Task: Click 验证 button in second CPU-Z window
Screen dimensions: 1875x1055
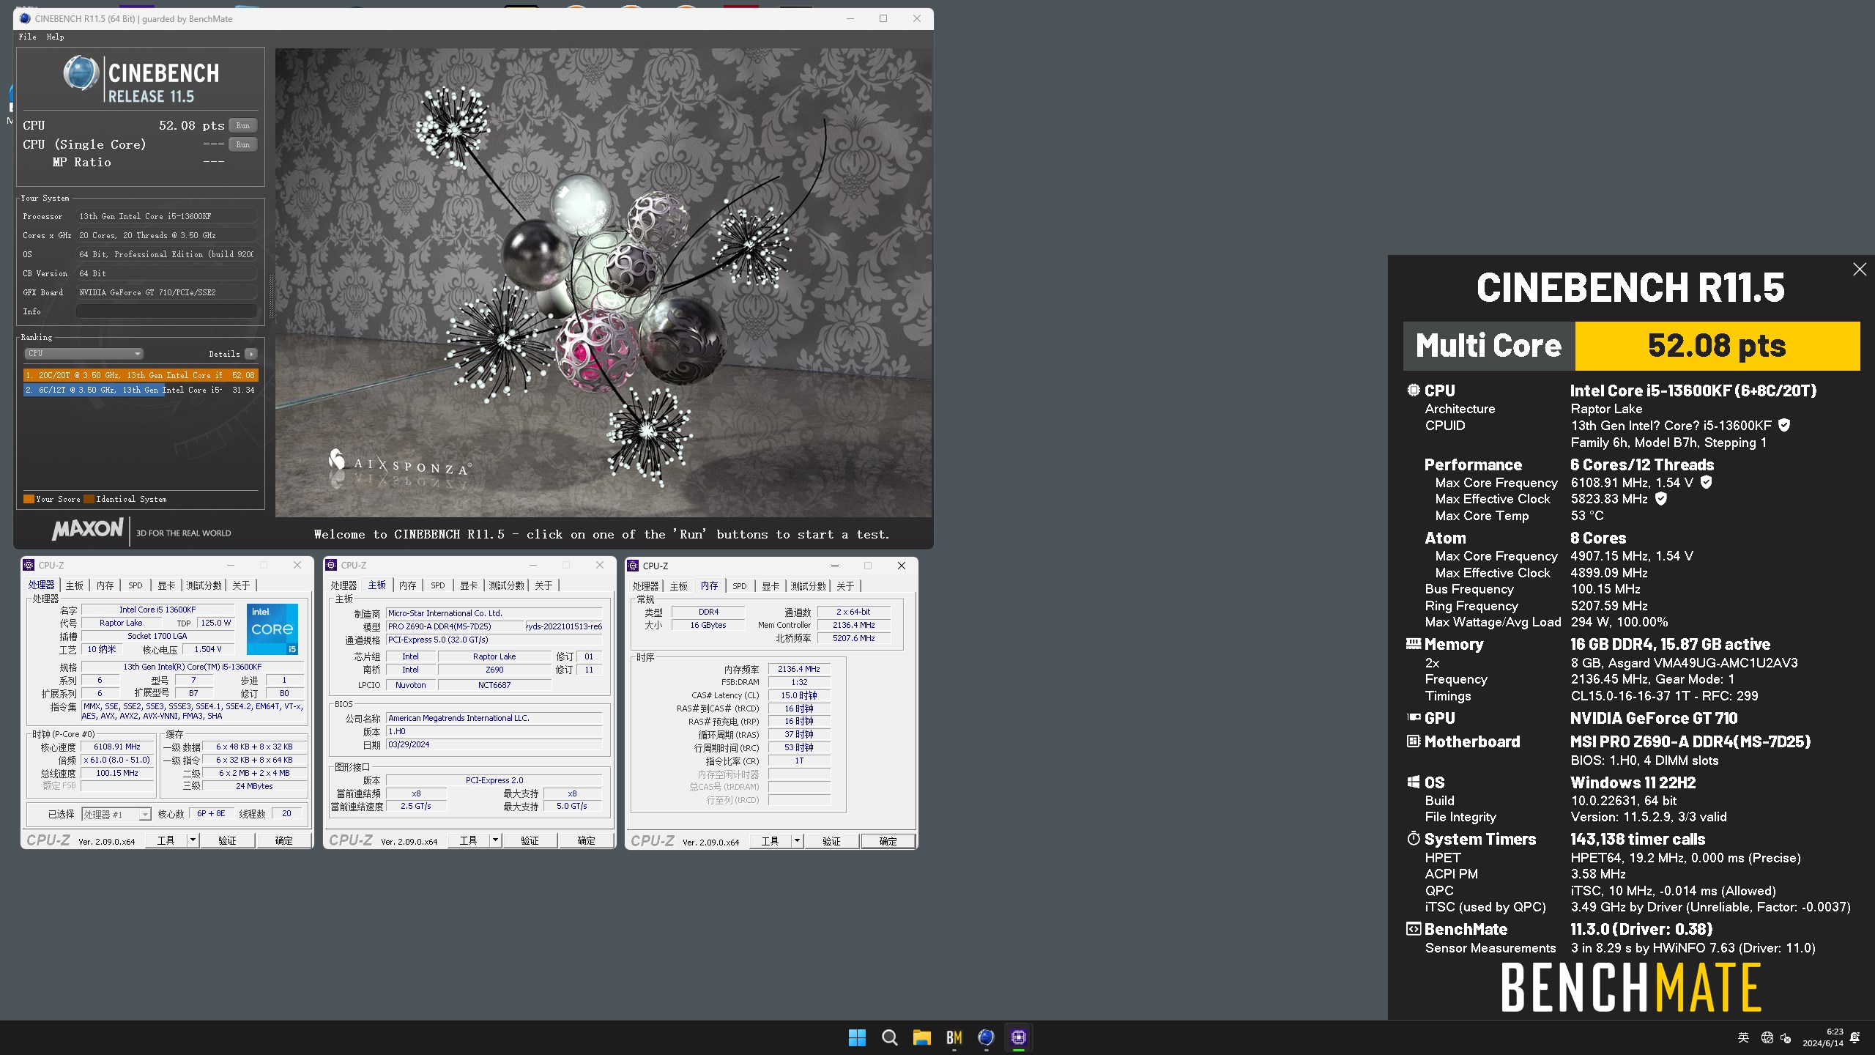Action: tap(530, 840)
